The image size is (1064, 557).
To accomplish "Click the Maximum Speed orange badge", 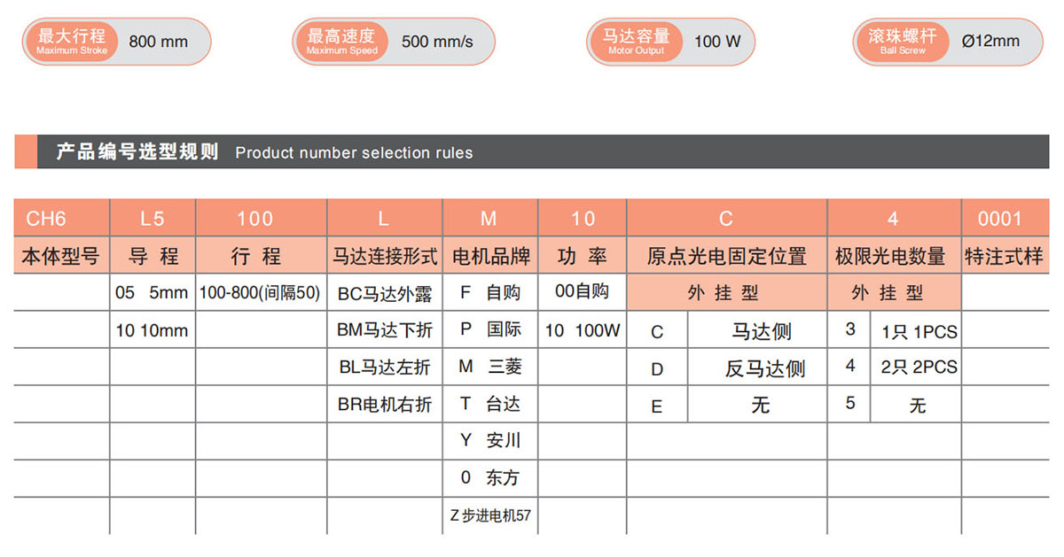I will (x=342, y=41).
